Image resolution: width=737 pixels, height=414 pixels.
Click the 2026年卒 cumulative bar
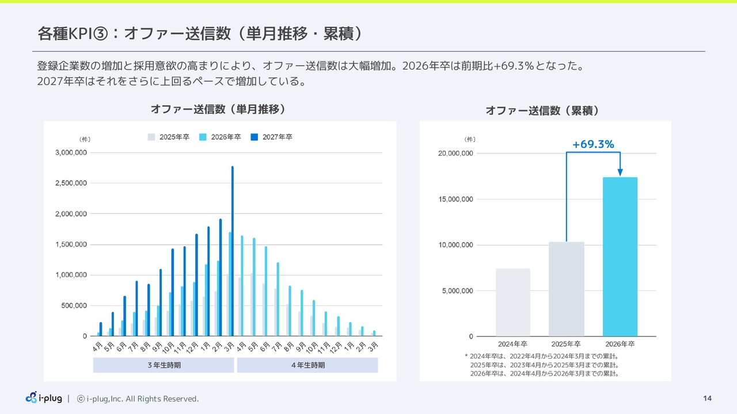(620, 256)
